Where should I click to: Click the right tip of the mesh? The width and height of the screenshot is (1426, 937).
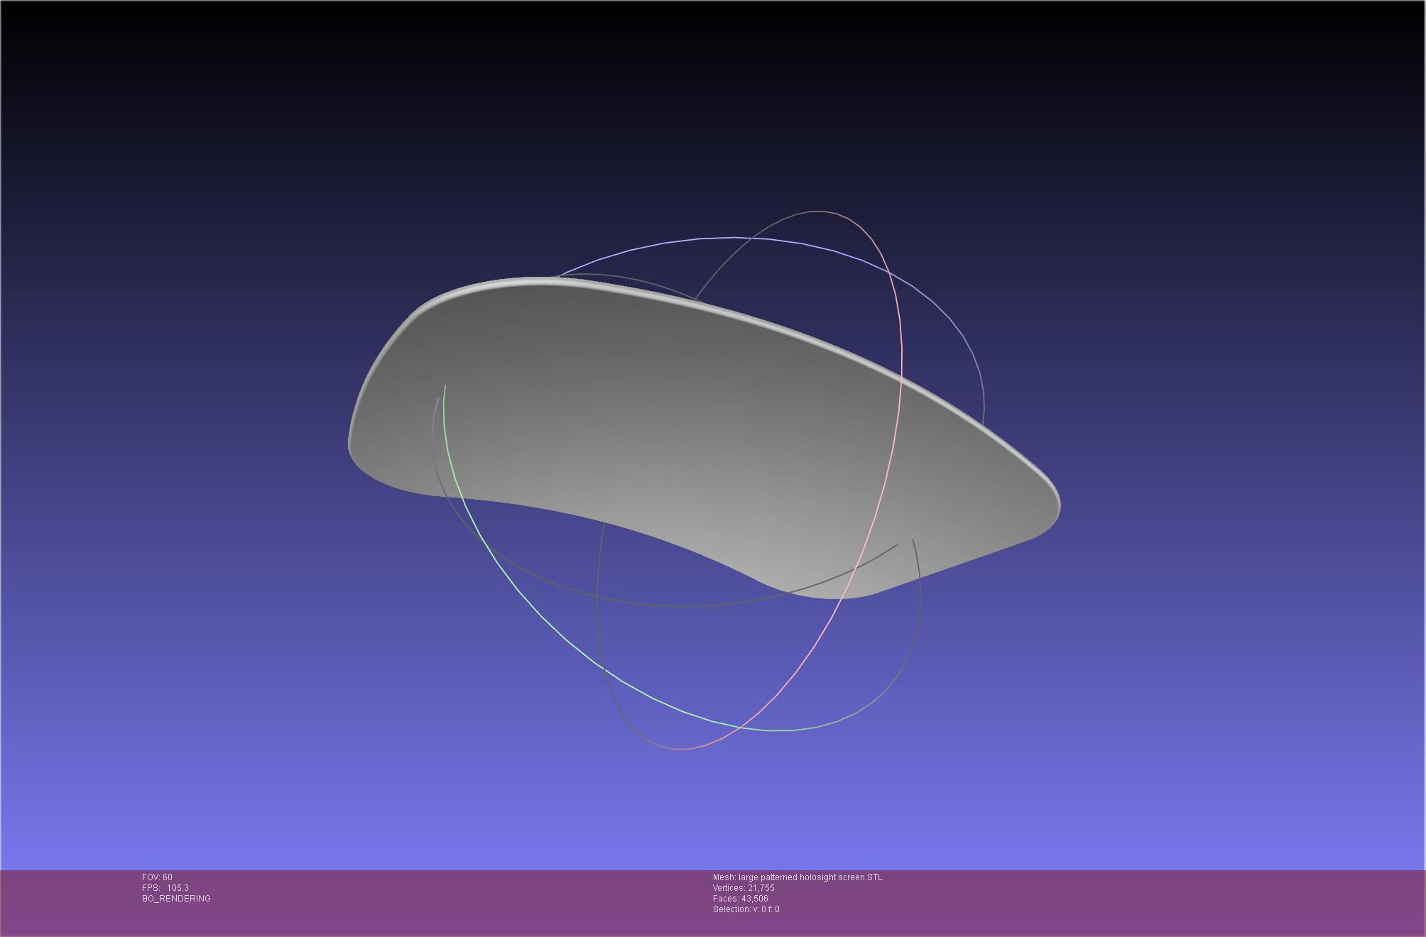point(1054,503)
